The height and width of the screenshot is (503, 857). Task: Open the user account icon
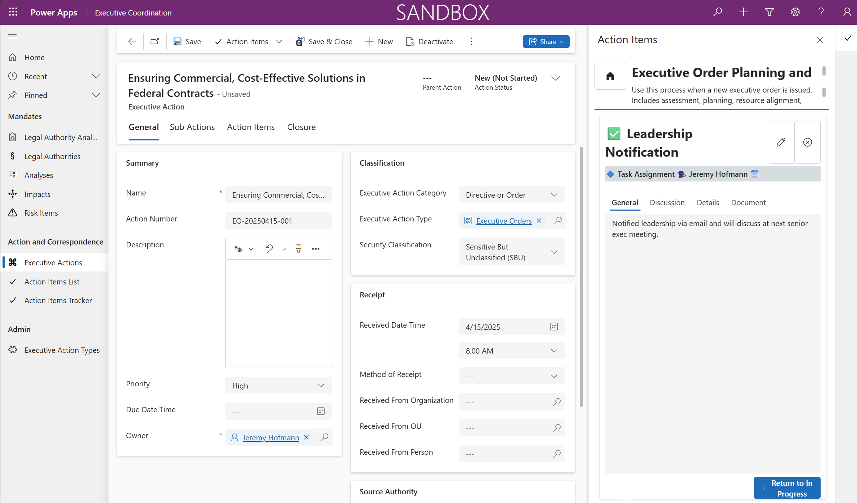point(847,12)
